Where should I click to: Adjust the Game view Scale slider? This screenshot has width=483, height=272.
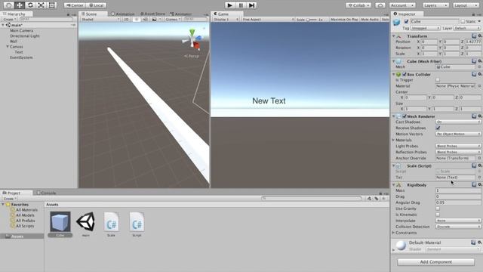(x=312, y=20)
